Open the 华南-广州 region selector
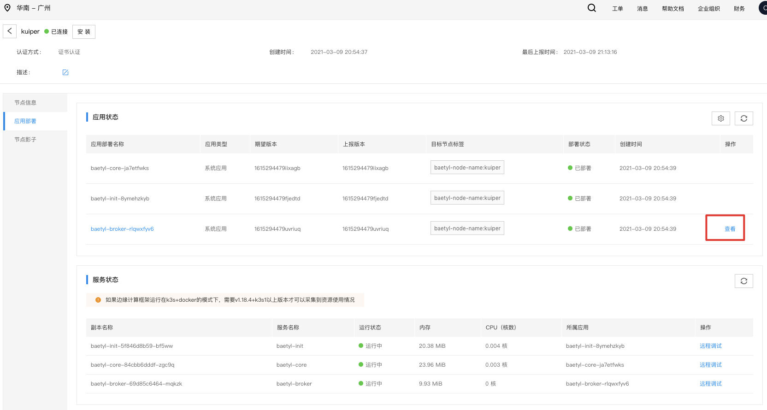 coord(34,8)
